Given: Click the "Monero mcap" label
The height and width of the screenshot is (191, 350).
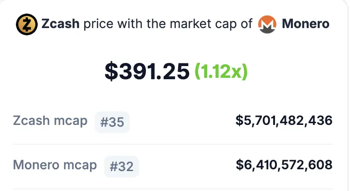Looking at the screenshot, I should point(55,165).
